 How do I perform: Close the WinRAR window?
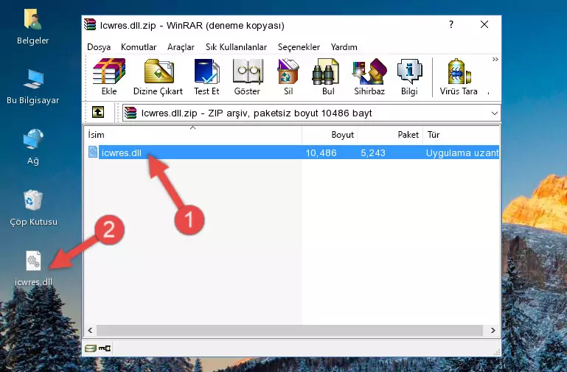click(484, 24)
